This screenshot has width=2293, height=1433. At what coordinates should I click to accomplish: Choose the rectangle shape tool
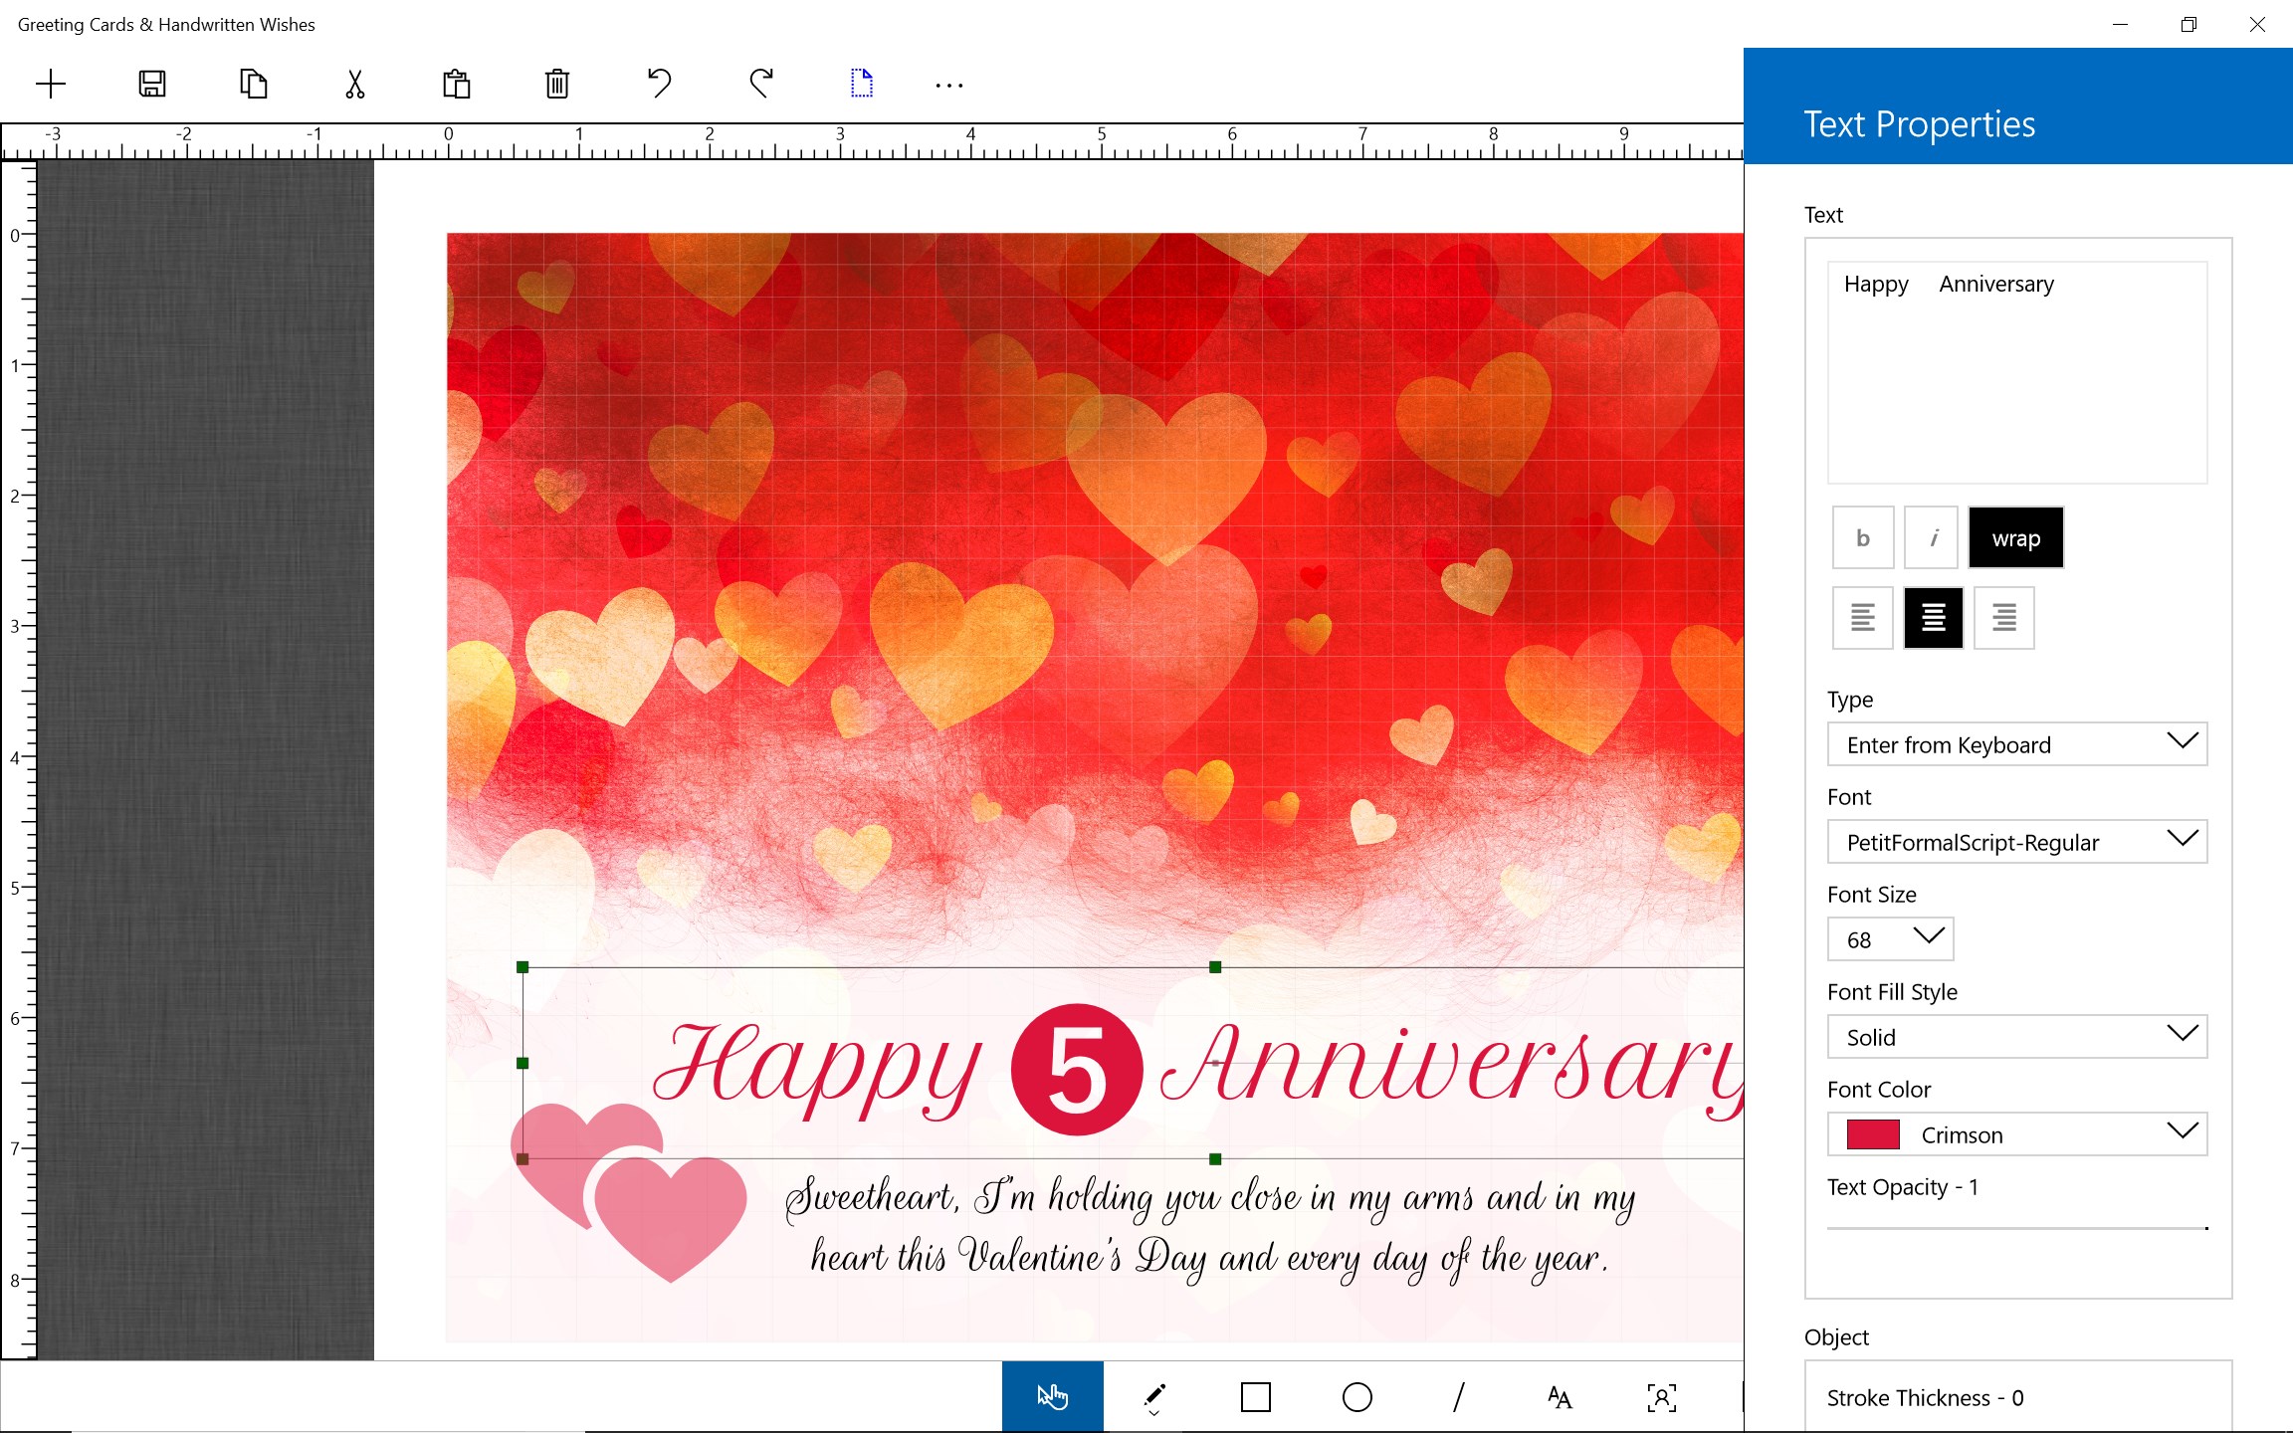[1255, 1396]
